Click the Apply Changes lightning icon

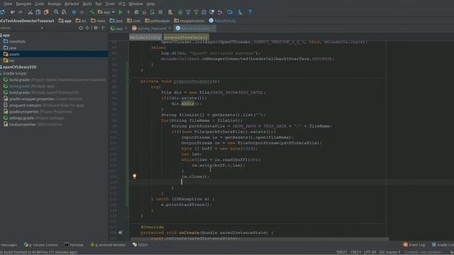(128, 12)
